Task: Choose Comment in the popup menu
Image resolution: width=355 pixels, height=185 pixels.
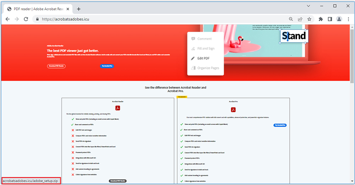Action: pyautogui.click(x=204, y=39)
